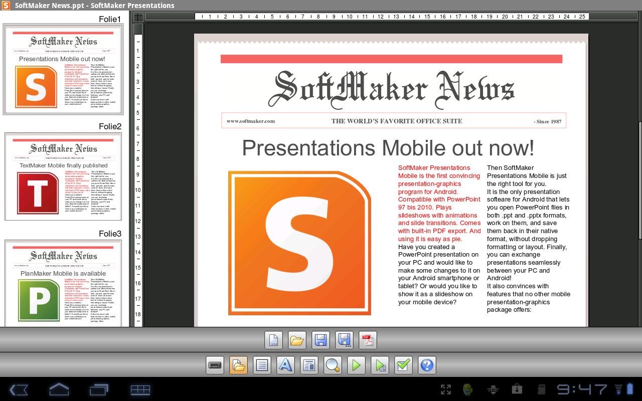
Task: Activate the zoom magnifier tool
Action: click(x=333, y=365)
